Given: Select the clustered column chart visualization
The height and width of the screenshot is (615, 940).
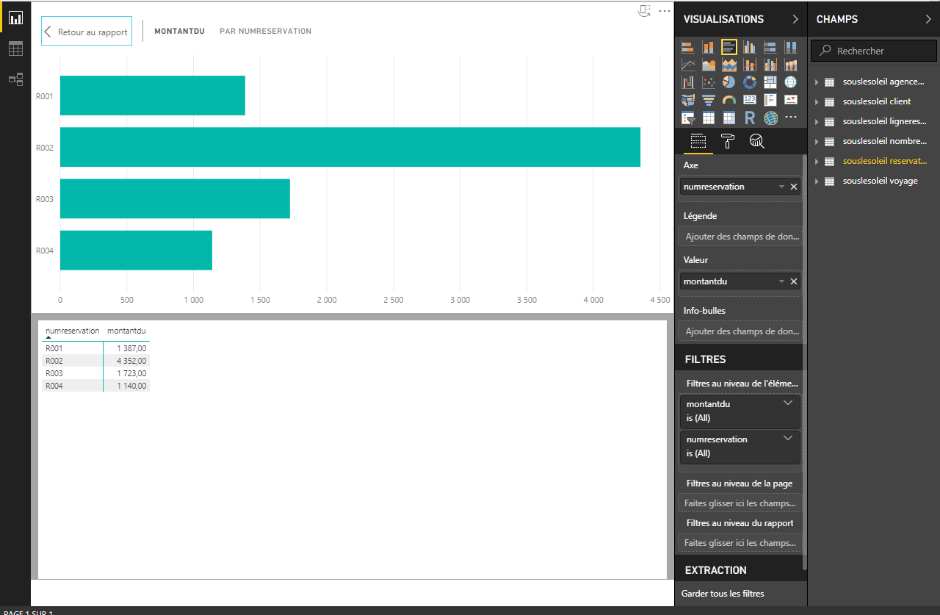Looking at the screenshot, I should pyautogui.click(x=750, y=48).
